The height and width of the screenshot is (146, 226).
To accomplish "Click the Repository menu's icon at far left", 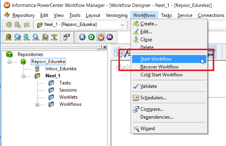I will click(6, 15).
